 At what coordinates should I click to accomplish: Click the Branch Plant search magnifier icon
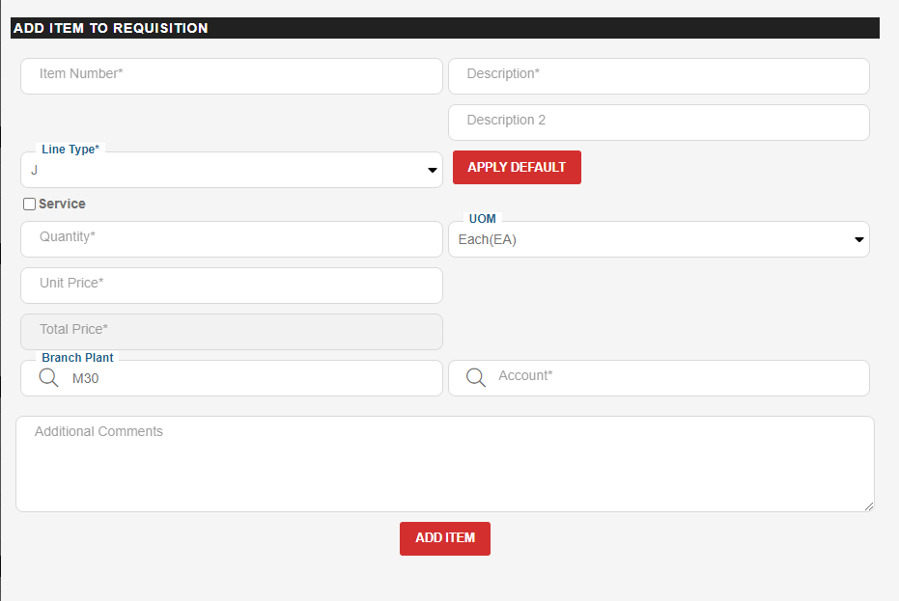(x=48, y=378)
